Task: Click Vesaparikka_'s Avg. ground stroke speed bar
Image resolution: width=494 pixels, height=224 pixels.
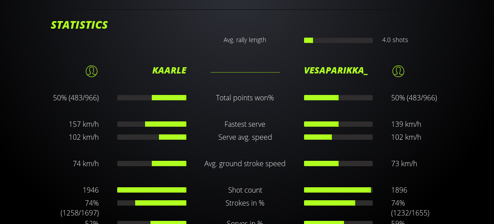Action: pyautogui.click(x=338, y=164)
